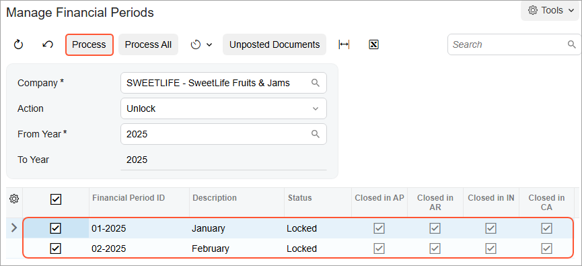582x266 pixels.
Task: Click the Status column header
Action: click(300, 198)
